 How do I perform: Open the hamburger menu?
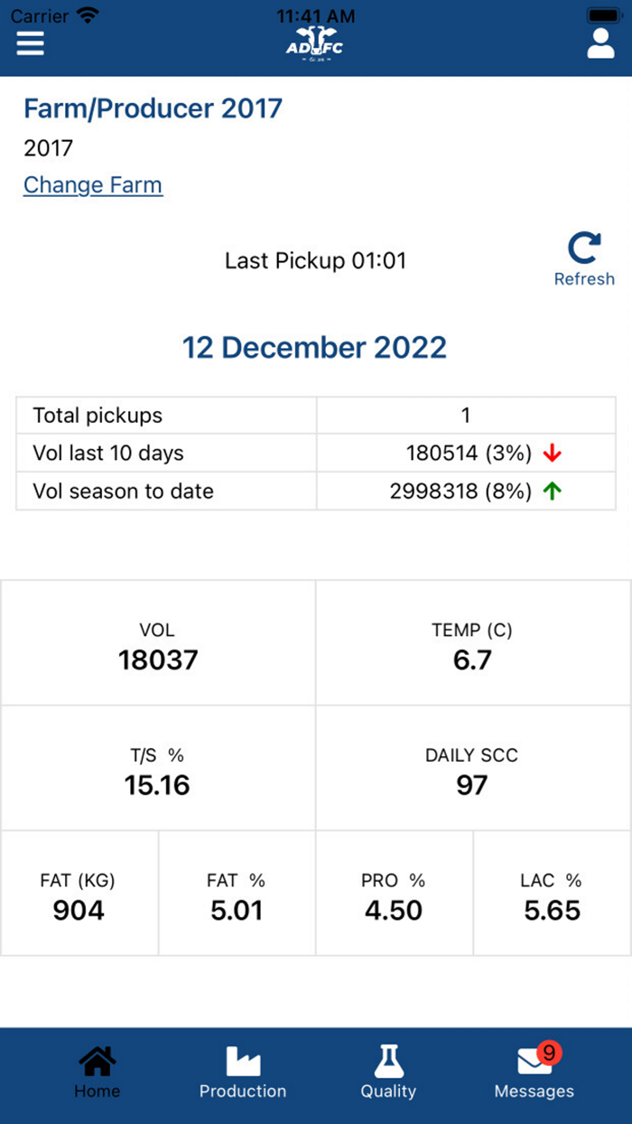point(30,42)
